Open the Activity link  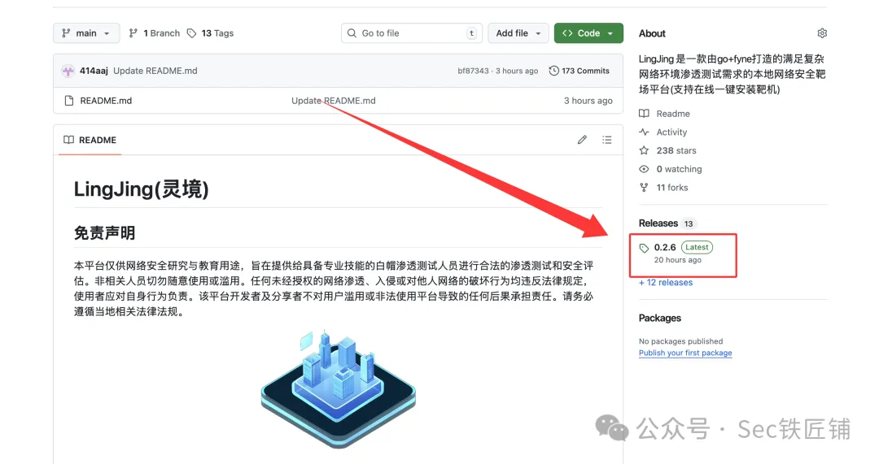coord(663,132)
